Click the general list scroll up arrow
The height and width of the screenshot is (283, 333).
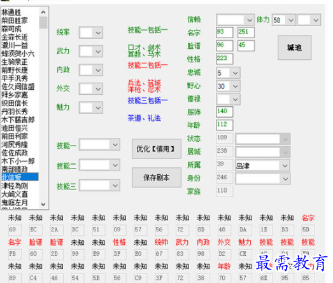[43, 12]
